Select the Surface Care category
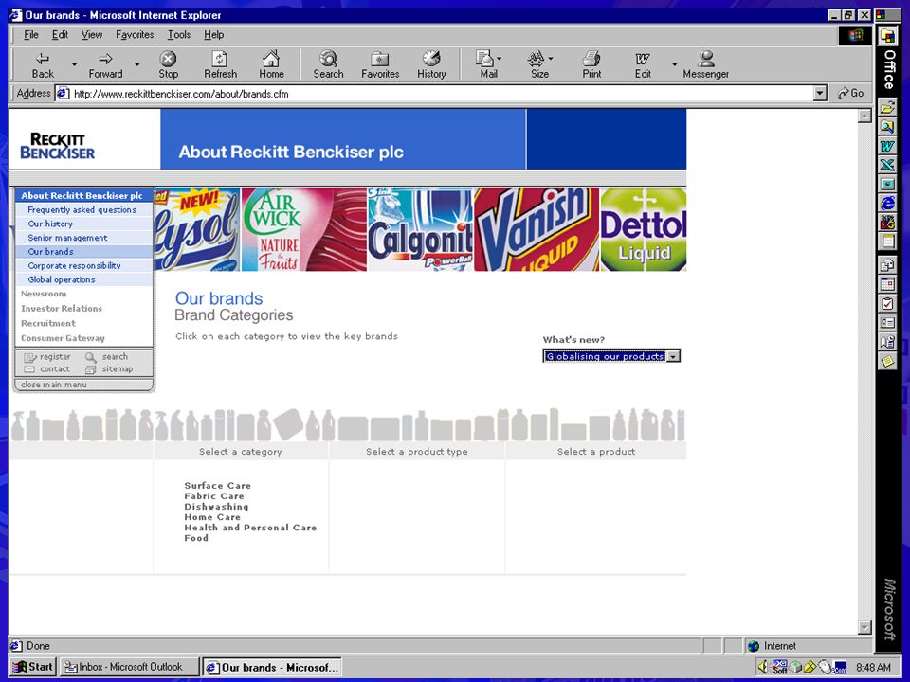This screenshot has height=682, width=910. [218, 485]
